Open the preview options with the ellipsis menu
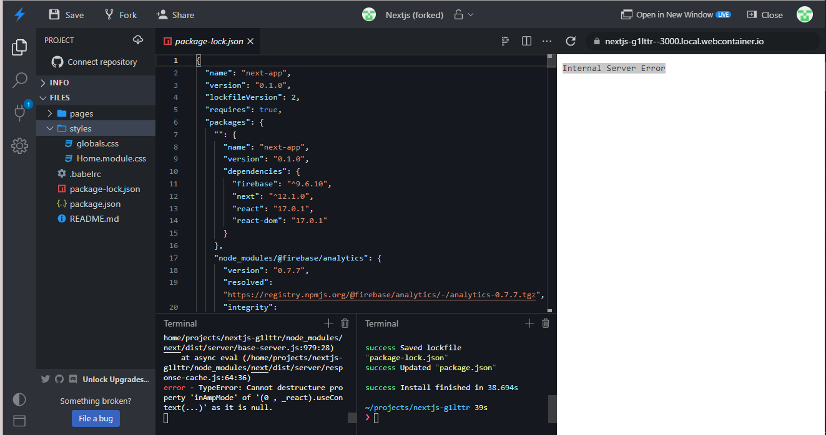826x435 pixels. [x=547, y=41]
